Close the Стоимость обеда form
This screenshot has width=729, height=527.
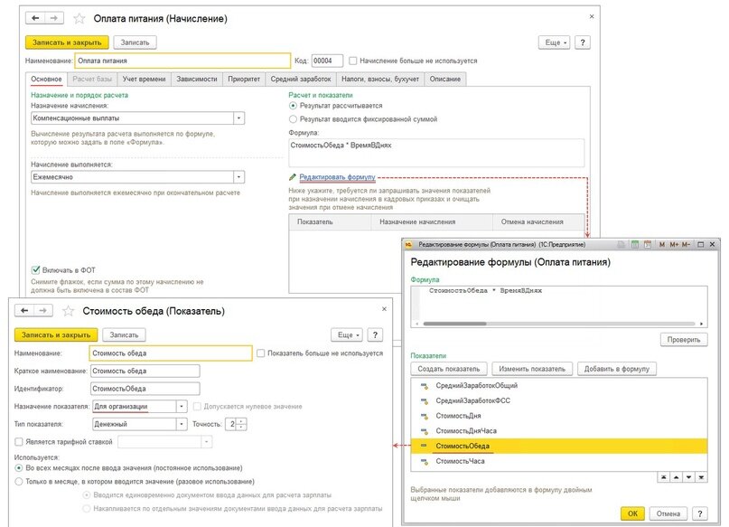click(x=384, y=309)
